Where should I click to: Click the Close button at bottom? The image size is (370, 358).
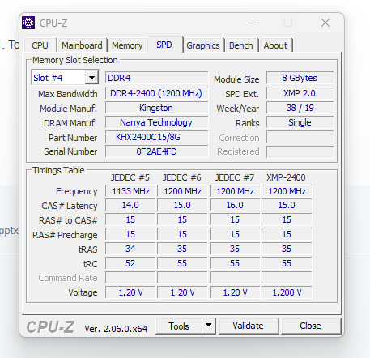pos(311,326)
